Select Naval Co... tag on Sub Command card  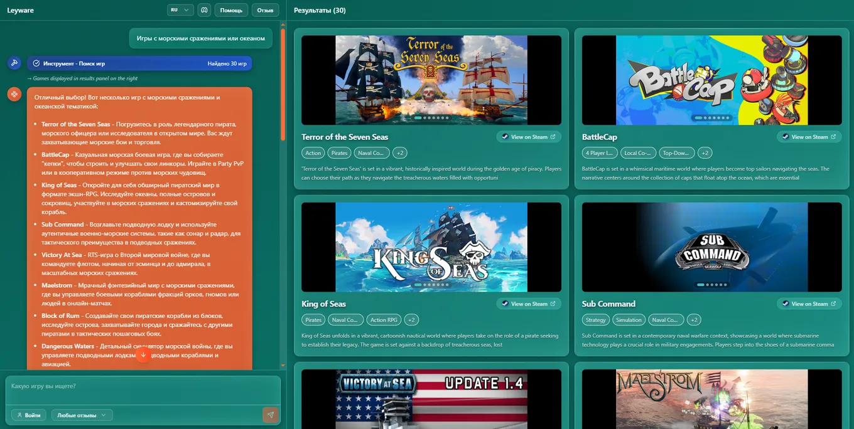(x=666, y=320)
